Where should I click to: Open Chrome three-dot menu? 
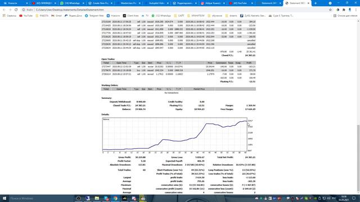pyautogui.click(x=356, y=10)
